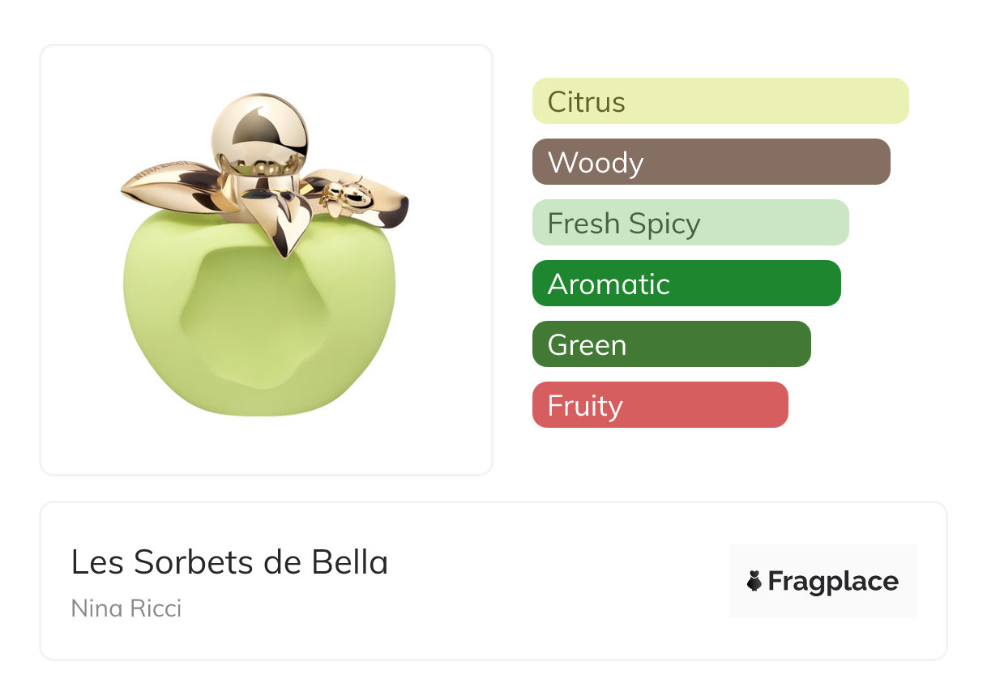Click the Nina Ricci brand name text

(x=126, y=608)
